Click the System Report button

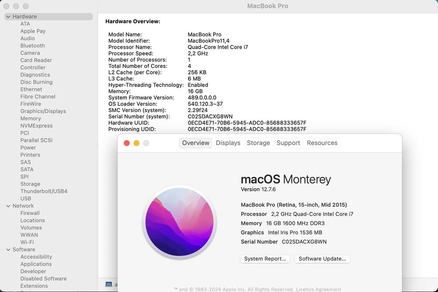265,259
